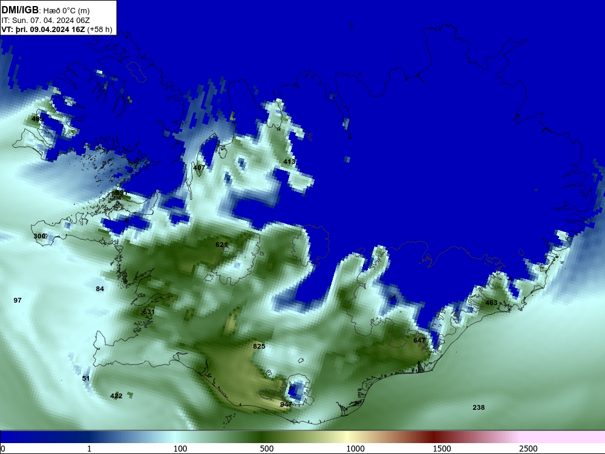The width and height of the screenshot is (605, 454).
Task: Click the 51 height value on map
Action: tap(86, 378)
